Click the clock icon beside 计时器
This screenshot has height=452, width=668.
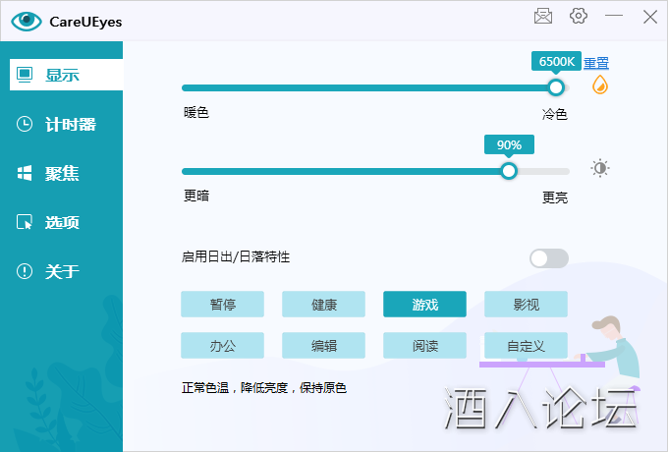[x=25, y=124]
